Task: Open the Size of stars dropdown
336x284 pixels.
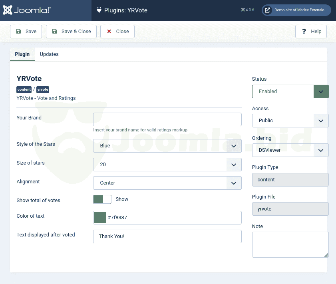Action: [x=167, y=164]
